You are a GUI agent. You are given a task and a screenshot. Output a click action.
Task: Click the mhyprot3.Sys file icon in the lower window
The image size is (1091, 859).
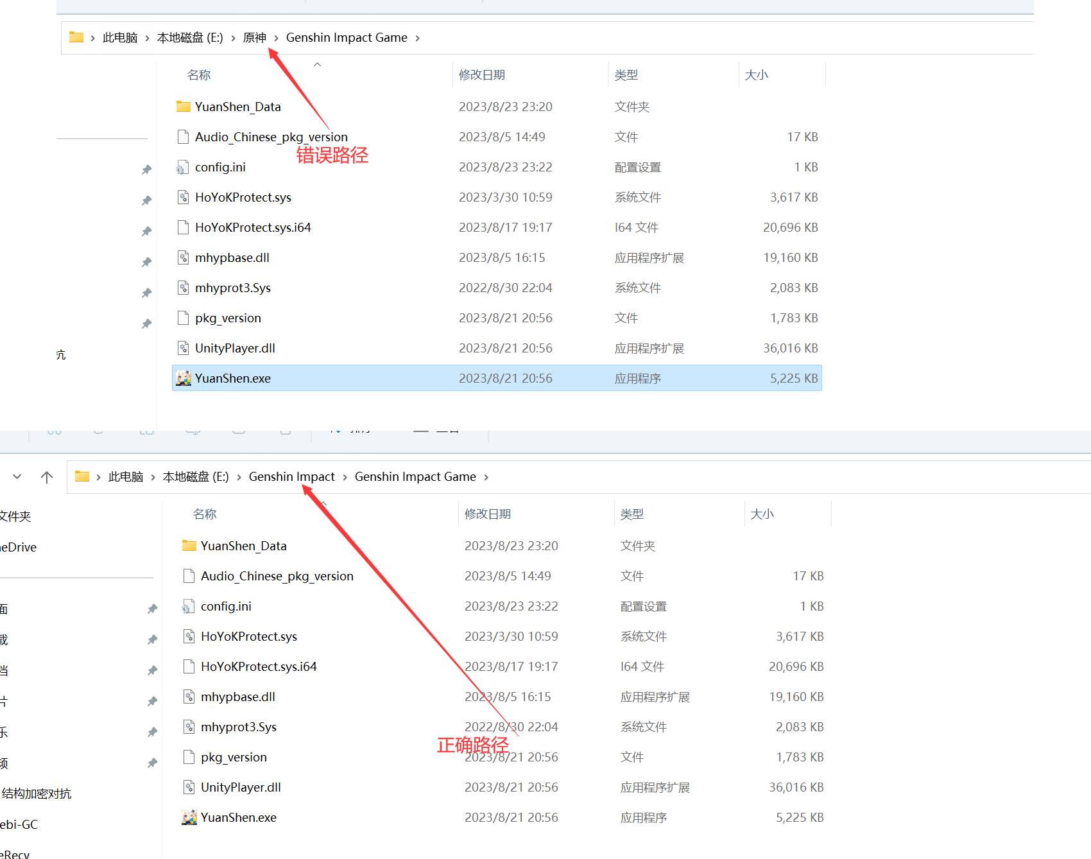click(189, 727)
